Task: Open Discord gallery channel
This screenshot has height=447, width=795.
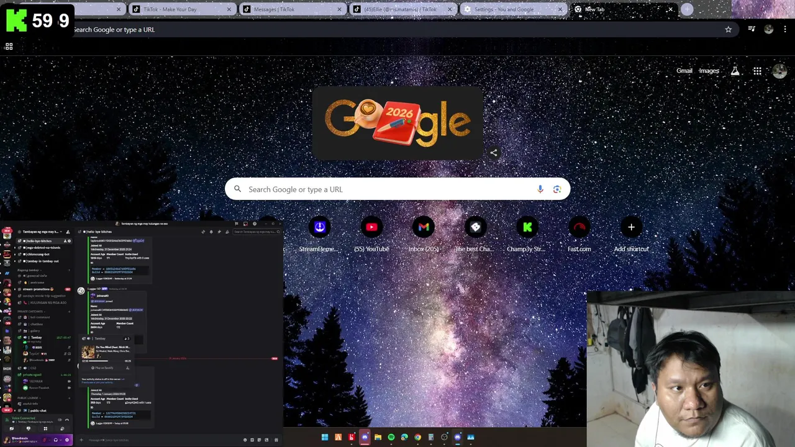Action: [44, 331]
